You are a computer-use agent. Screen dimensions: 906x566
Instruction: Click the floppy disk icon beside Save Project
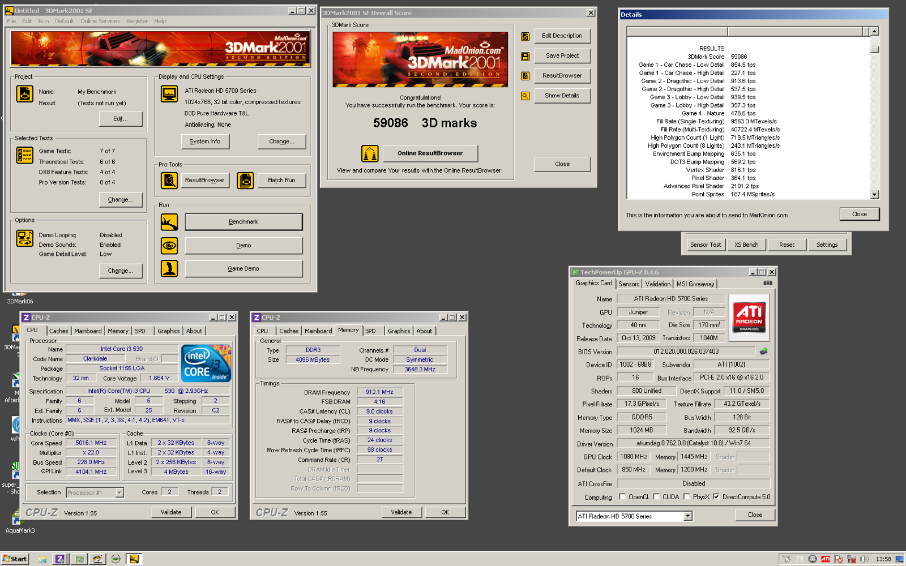click(525, 57)
